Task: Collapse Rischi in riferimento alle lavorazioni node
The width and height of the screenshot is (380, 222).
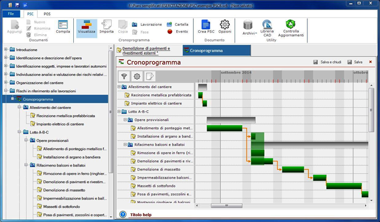Action: tap(5, 91)
